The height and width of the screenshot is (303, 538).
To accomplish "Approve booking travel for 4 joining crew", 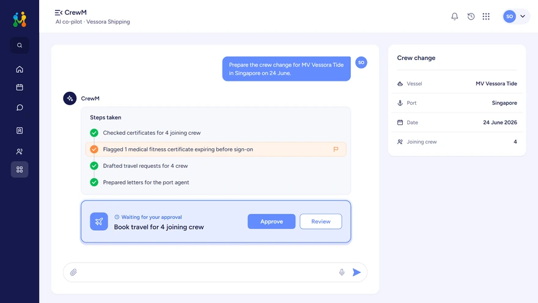I will (271, 222).
